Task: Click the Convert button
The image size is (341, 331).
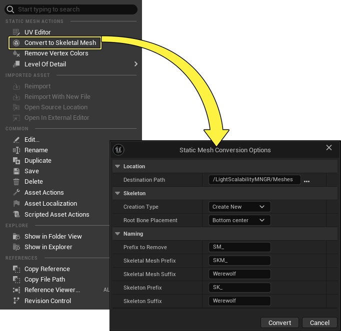Action: 279,323
